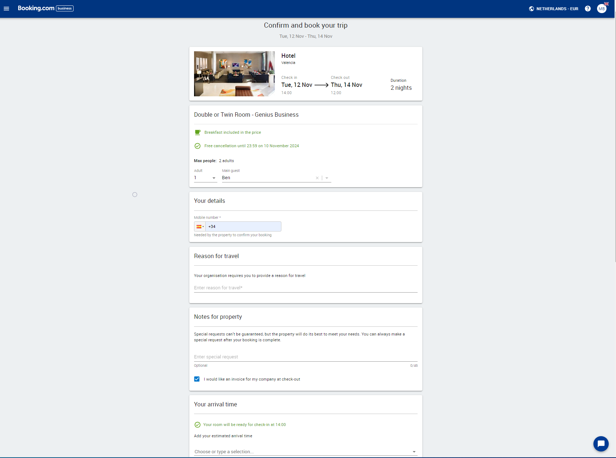Viewport: 616px width, 458px height.
Task: Clear Ben from main guest using the X
Action: pyautogui.click(x=317, y=178)
